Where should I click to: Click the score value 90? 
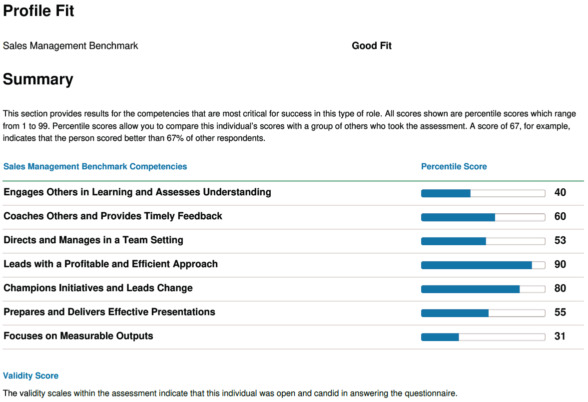560,264
